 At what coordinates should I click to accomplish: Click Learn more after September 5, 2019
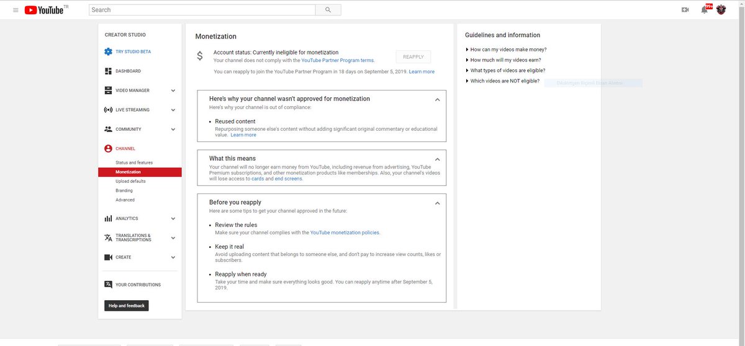pos(422,72)
